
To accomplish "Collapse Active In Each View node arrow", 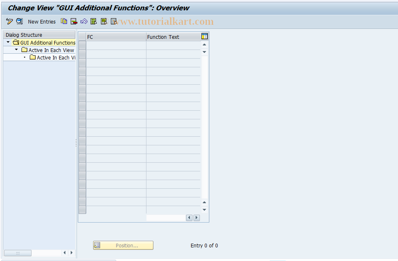I will pos(17,50).
